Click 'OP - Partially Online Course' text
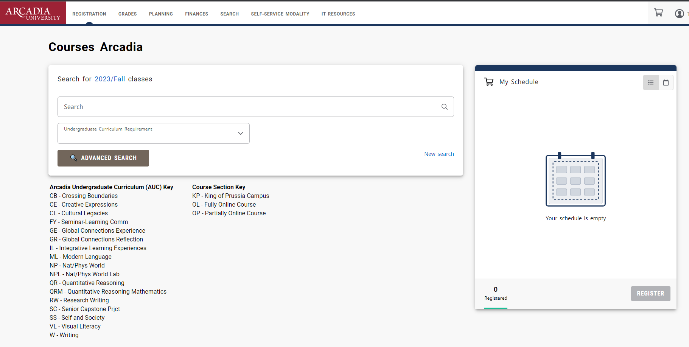This screenshot has height=347, width=689. 229,213
